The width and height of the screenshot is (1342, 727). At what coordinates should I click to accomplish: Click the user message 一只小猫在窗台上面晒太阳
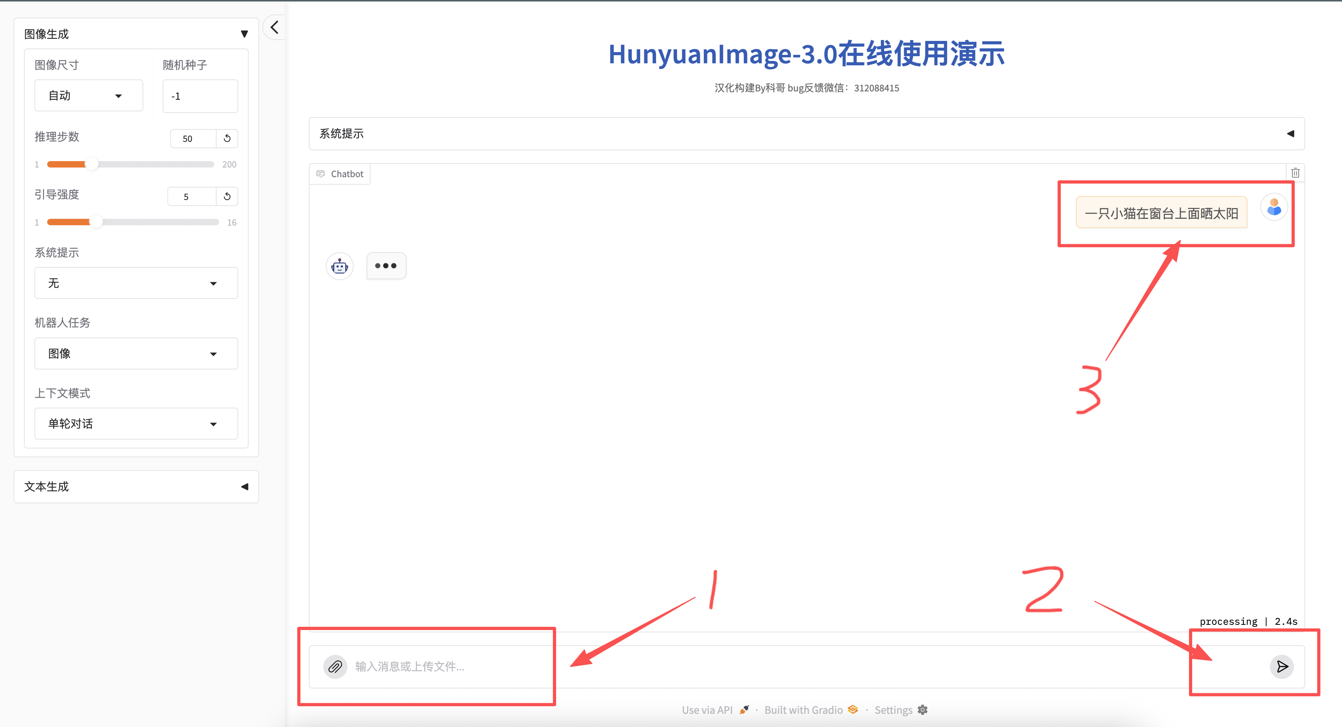(1161, 213)
